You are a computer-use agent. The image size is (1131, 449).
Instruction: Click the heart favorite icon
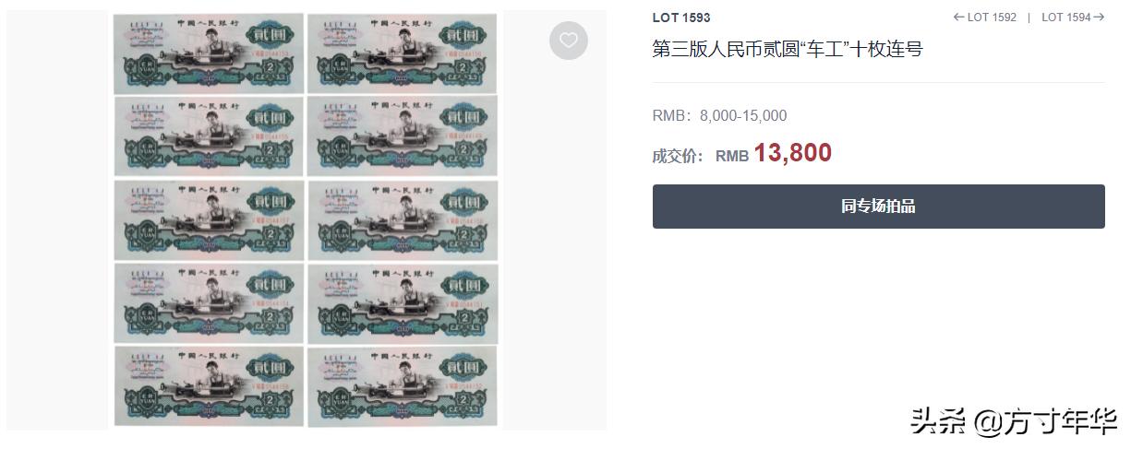coord(569,41)
